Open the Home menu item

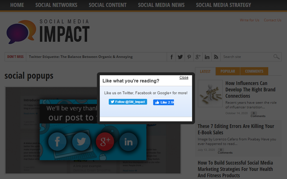17,5
